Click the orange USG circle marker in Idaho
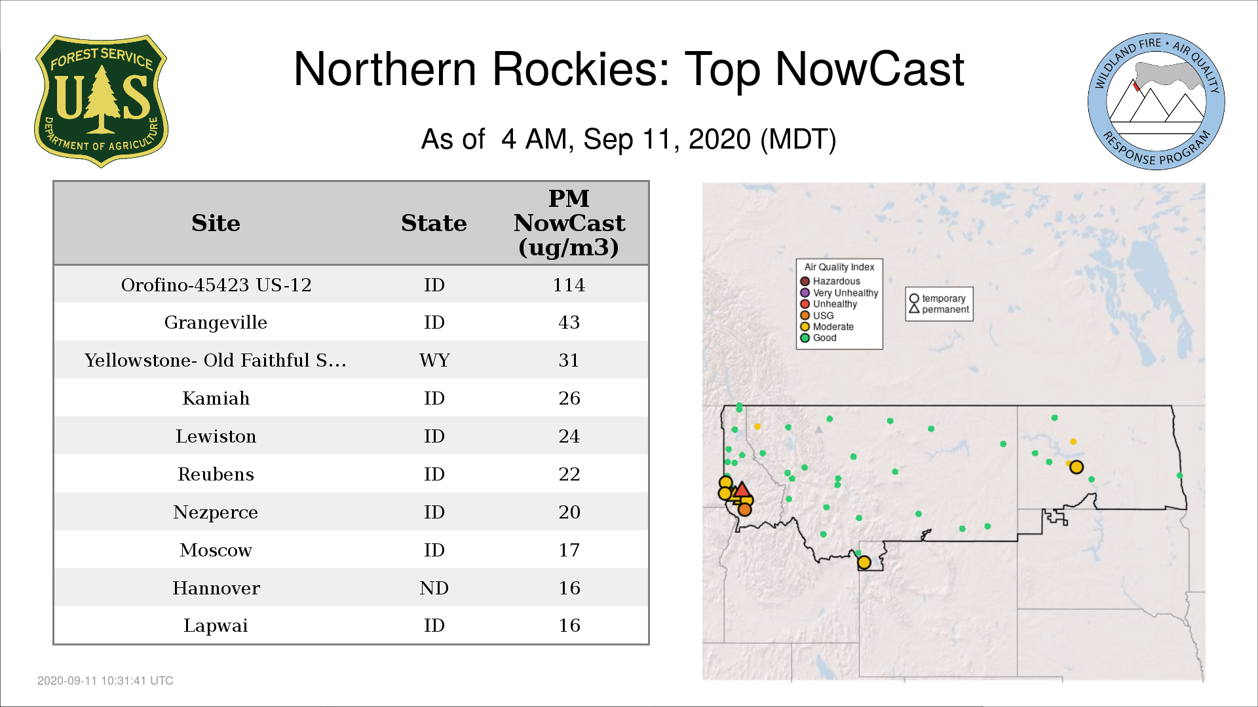 point(744,509)
